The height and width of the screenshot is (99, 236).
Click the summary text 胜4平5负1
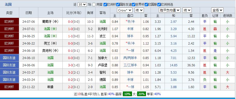click(x=92, y=94)
